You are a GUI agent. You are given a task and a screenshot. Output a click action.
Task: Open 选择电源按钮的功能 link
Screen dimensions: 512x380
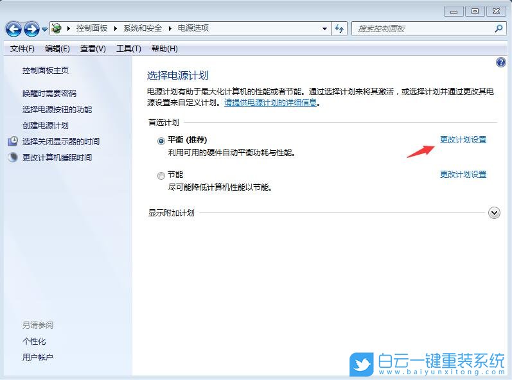[x=57, y=110]
